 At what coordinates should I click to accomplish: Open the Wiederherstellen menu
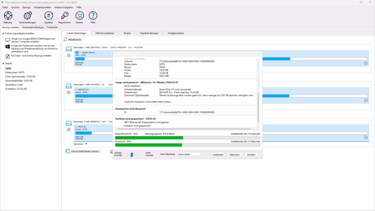click(42, 7)
